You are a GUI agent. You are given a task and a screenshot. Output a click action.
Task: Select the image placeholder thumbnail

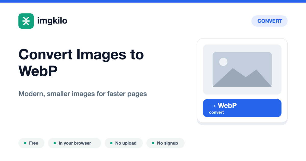(242, 70)
